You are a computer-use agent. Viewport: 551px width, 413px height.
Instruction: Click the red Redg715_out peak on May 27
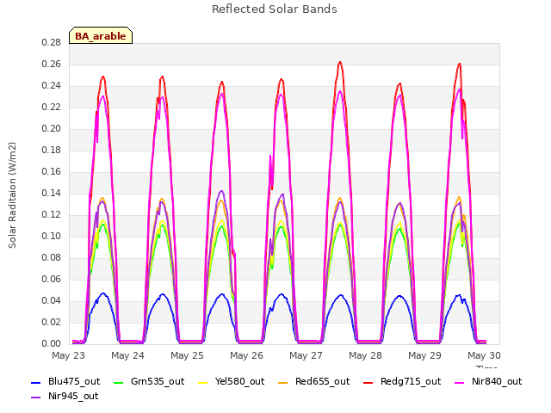tap(340, 63)
